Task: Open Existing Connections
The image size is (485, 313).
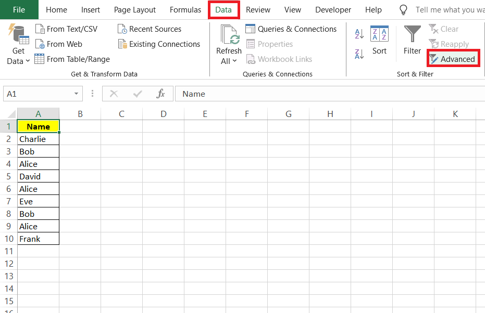Action: point(159,44)
